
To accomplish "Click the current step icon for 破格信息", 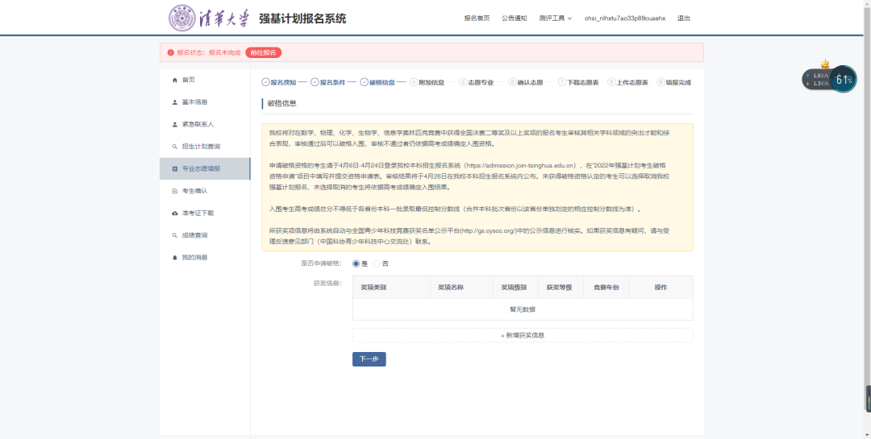I will (365, 82).
